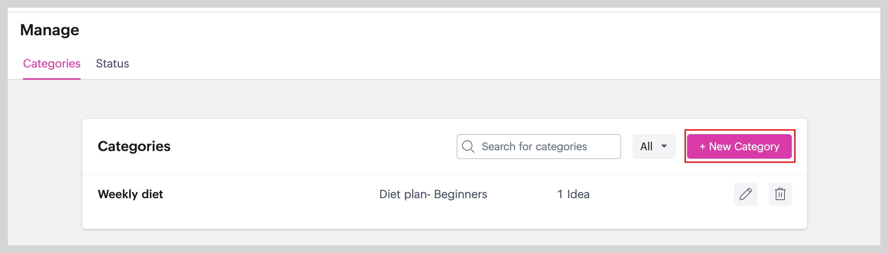
Task: Focus the Search for categories field
Action: click(538, 146)
